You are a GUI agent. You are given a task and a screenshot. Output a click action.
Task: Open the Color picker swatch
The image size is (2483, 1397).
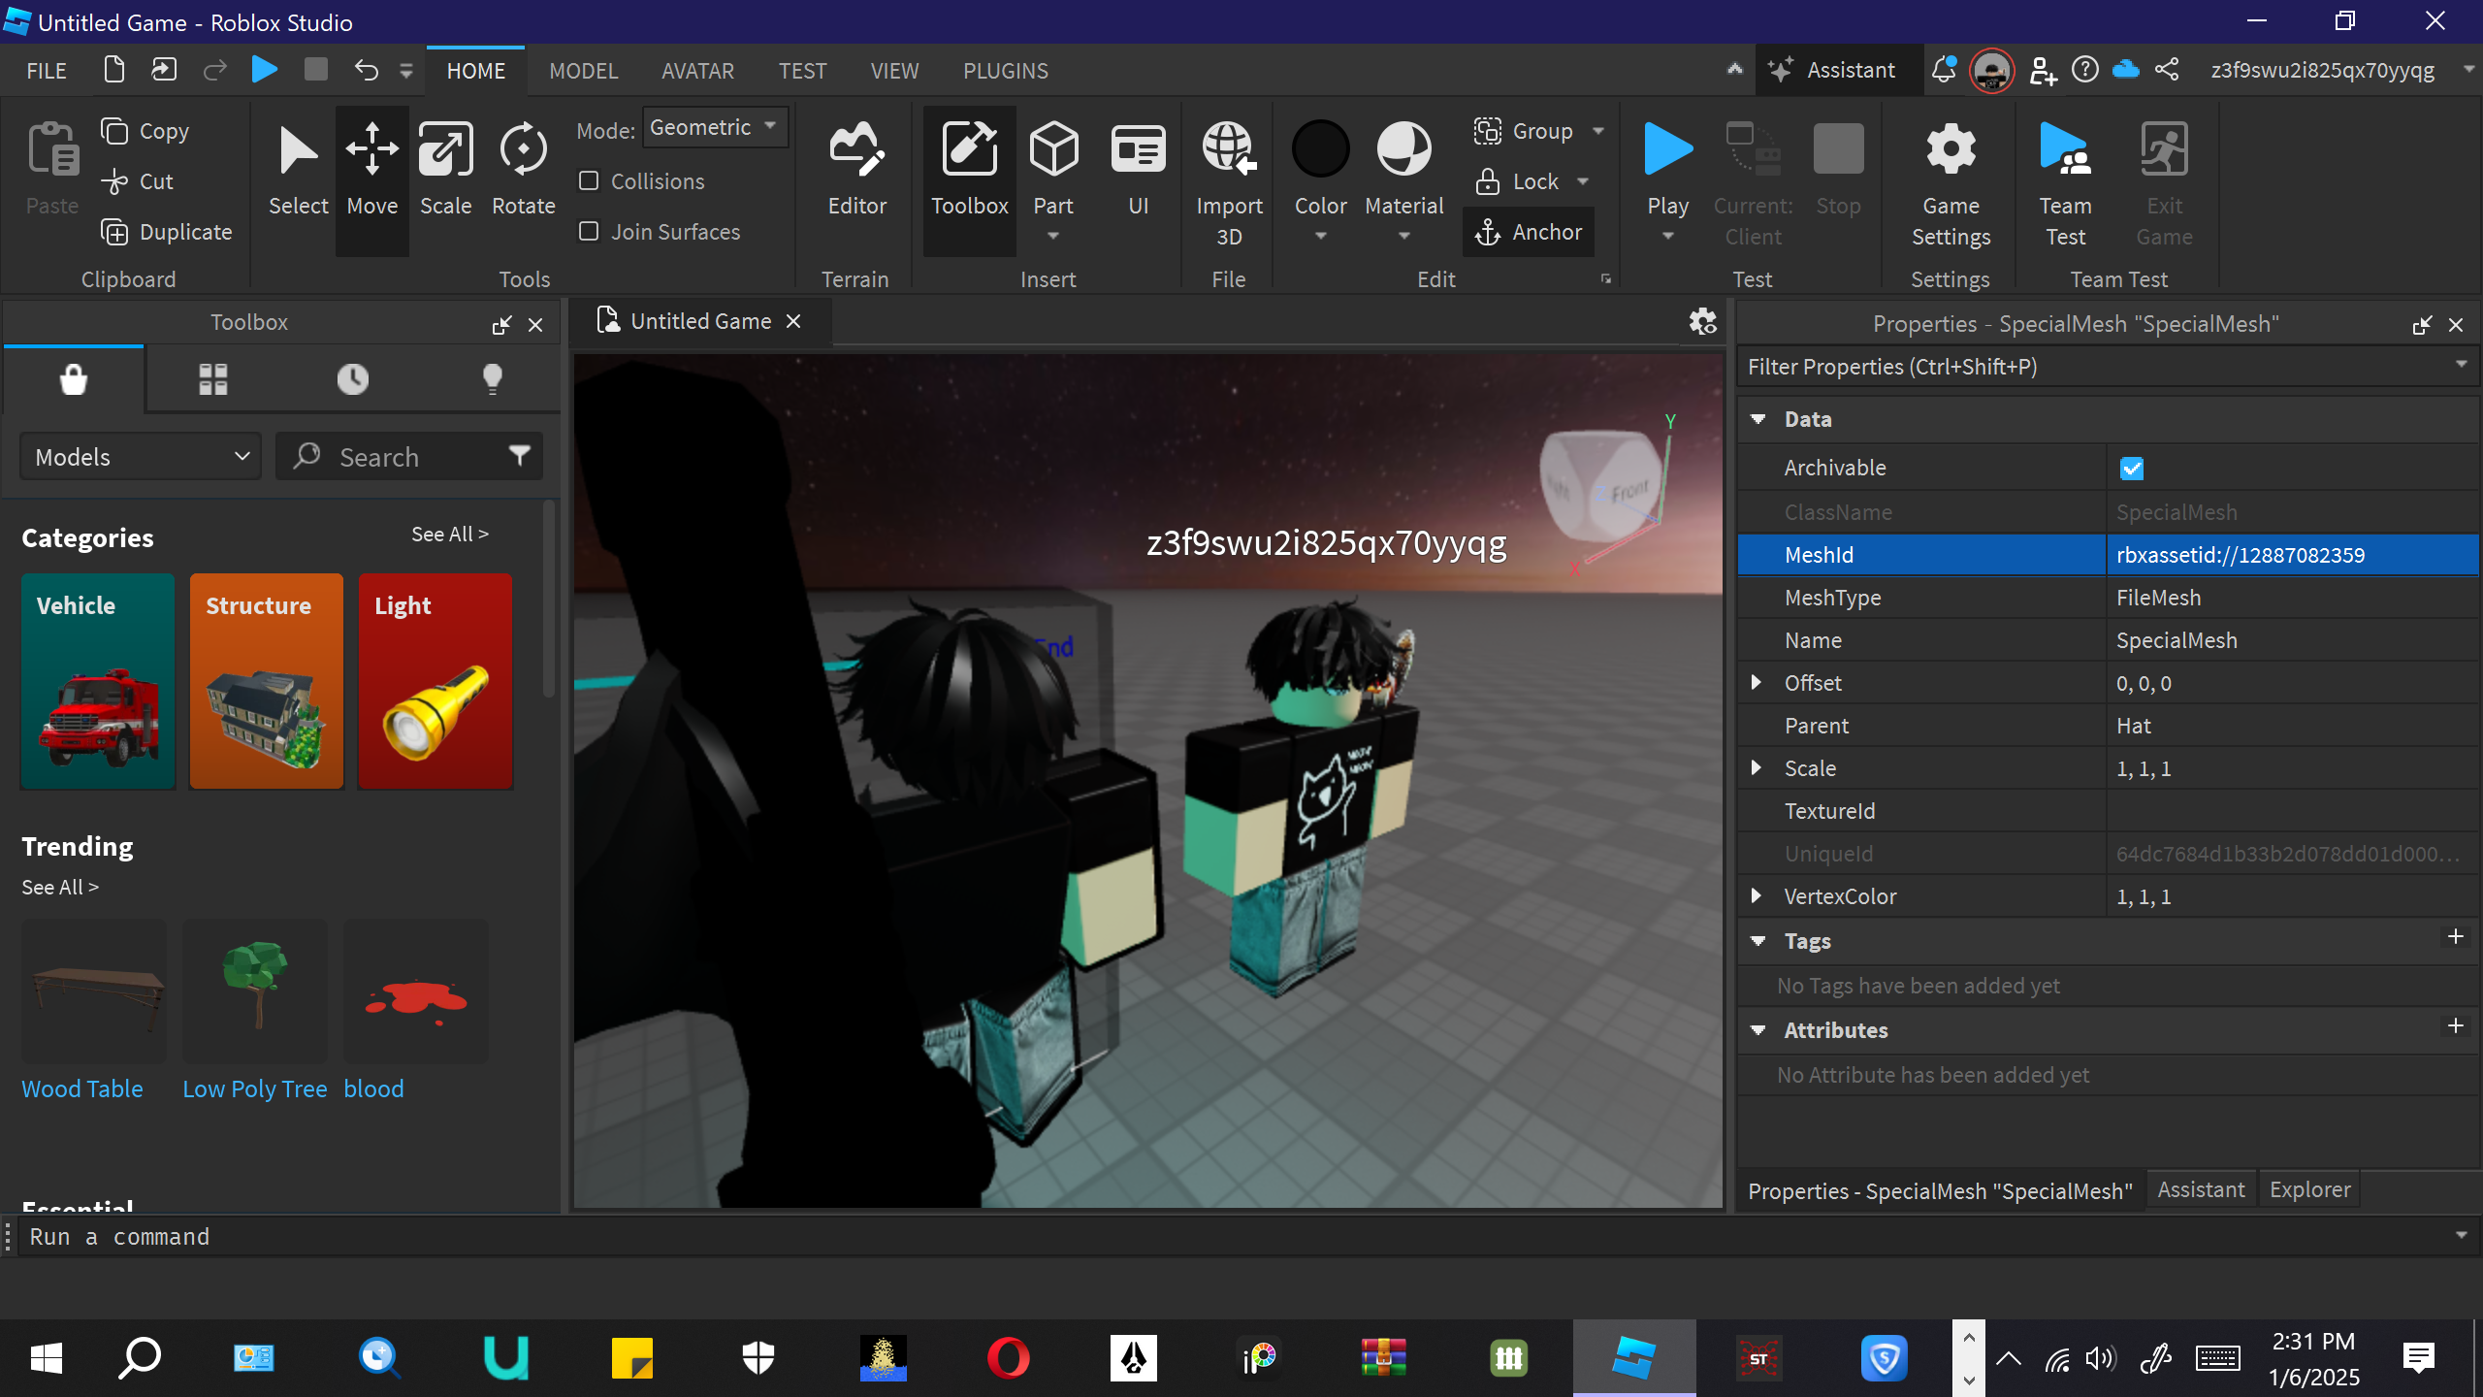1320,150
